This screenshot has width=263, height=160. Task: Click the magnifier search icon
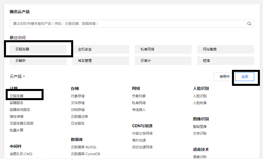pos(249,24)
